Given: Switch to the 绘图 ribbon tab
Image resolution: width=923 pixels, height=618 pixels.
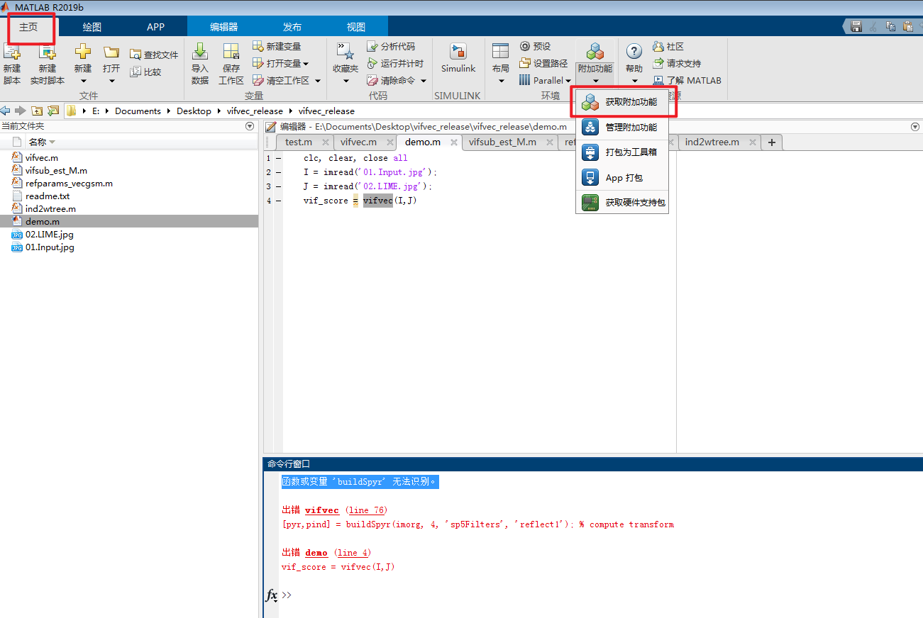Looking at the screenshot, I should (91, 26).
